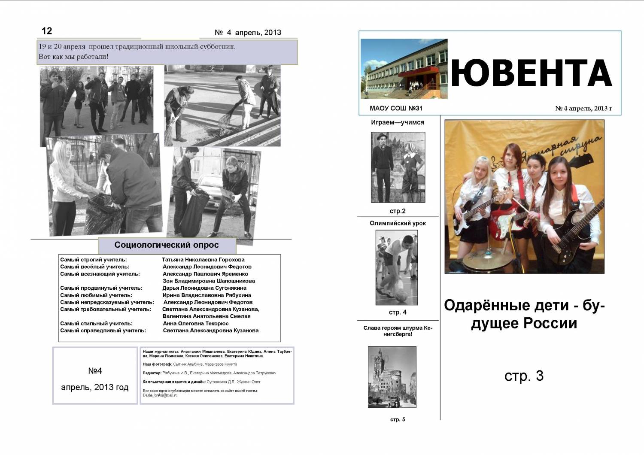Click the '№4' text in the bottom-left box
Screen dimensions: 644x455
click(x=95, y=371)
